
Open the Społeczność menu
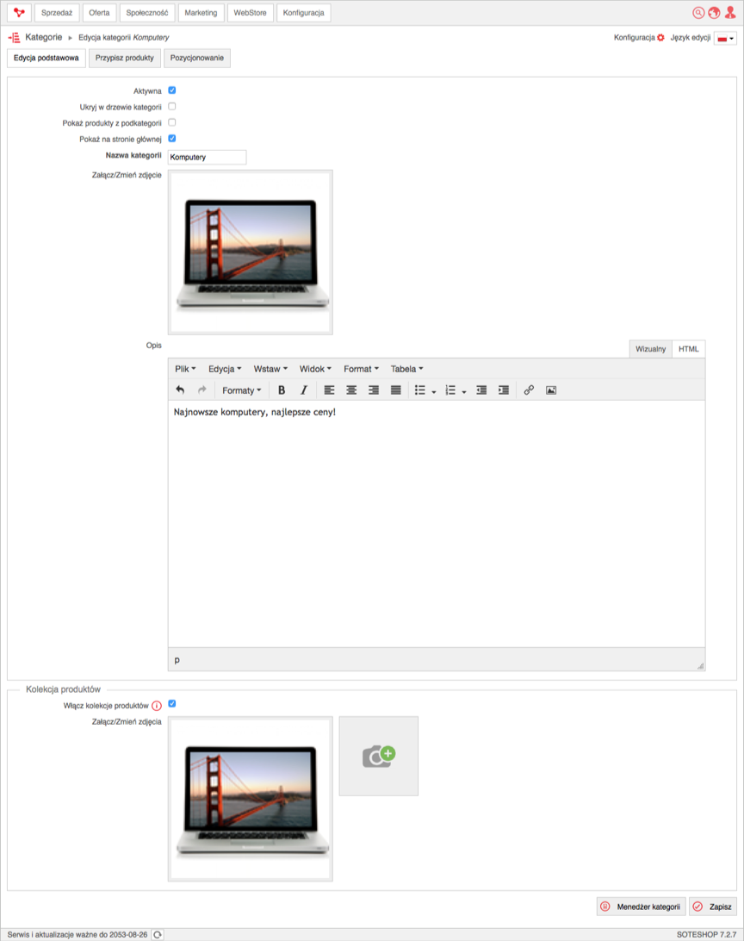tap(147, 13)
